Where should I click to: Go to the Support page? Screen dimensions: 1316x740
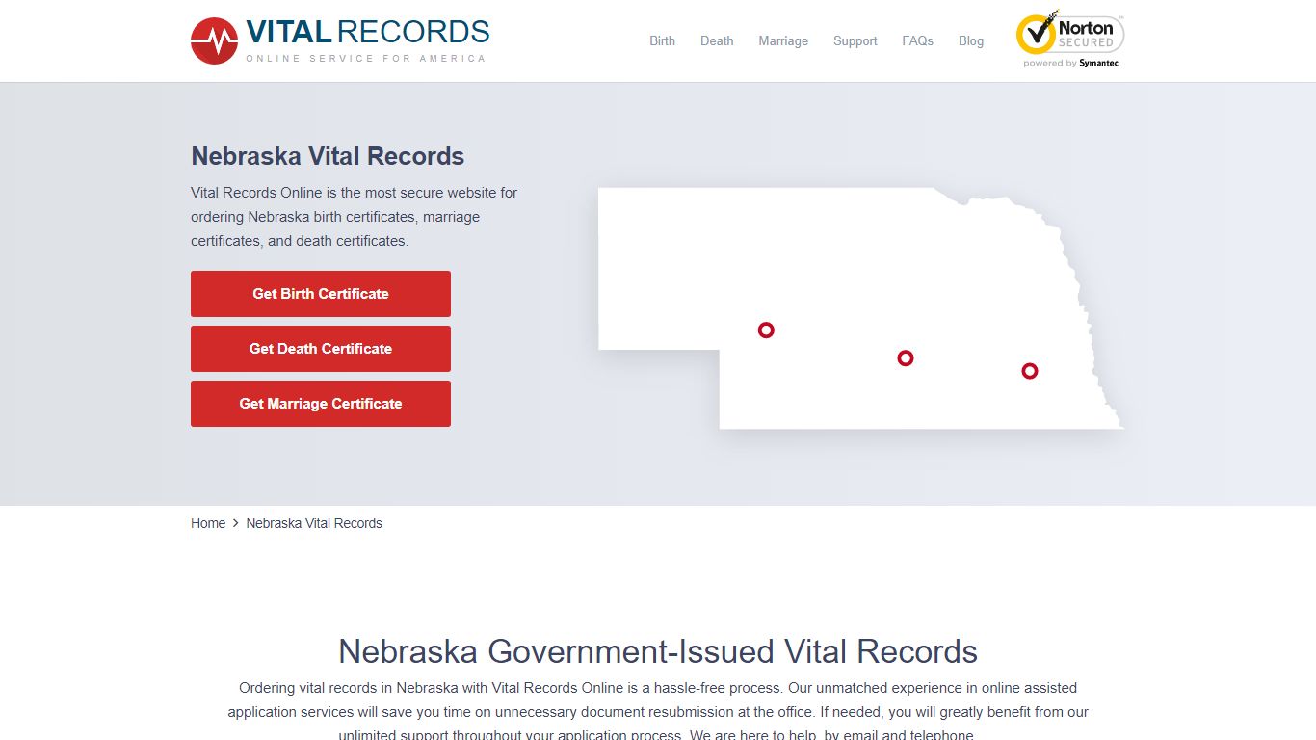[x=855, y=40]
